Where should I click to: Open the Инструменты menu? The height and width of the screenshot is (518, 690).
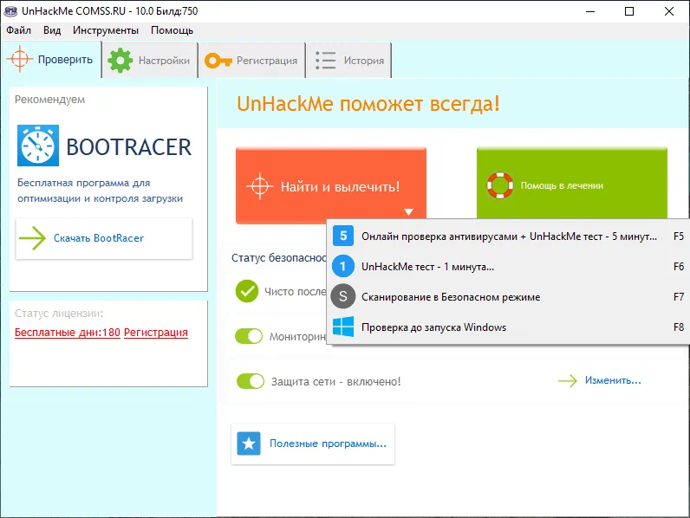[x=106, y=30]
